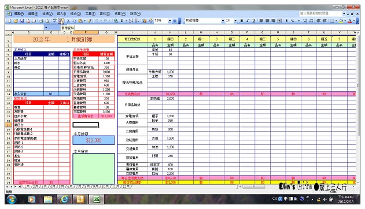
Task: Open the Name Box dropdown arrow
Action: [46, 27]
